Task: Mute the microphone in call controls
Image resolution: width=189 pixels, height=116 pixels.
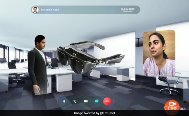Action: [x=64, y=101]
